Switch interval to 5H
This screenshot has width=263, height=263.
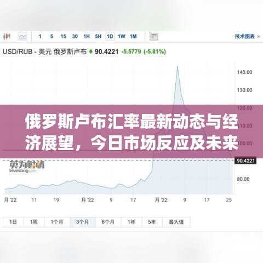pyautogui.click(x=98, y=36)
